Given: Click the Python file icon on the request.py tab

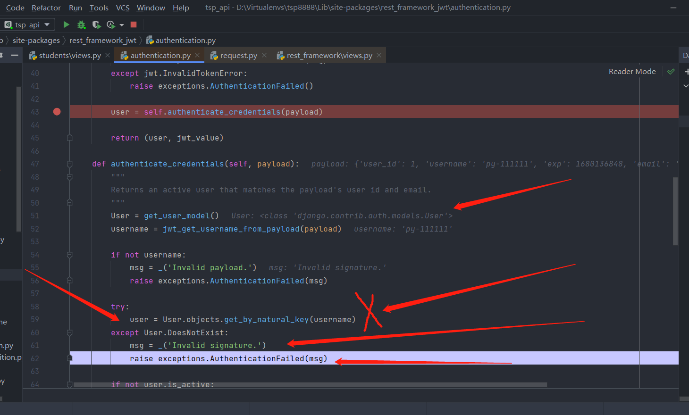Looking at the screenshot, I should (214, 56).
